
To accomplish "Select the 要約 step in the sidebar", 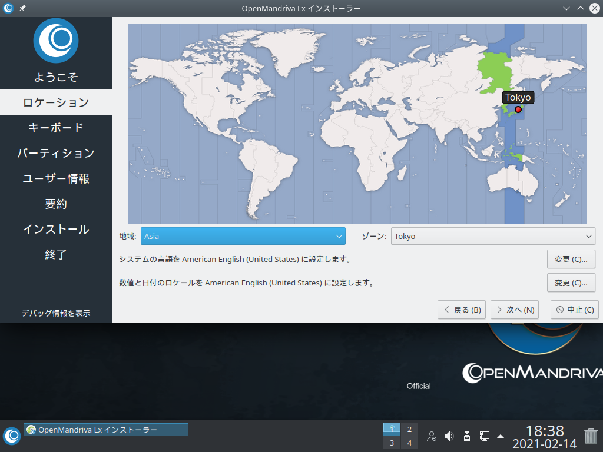I will (x=56, y=204).
